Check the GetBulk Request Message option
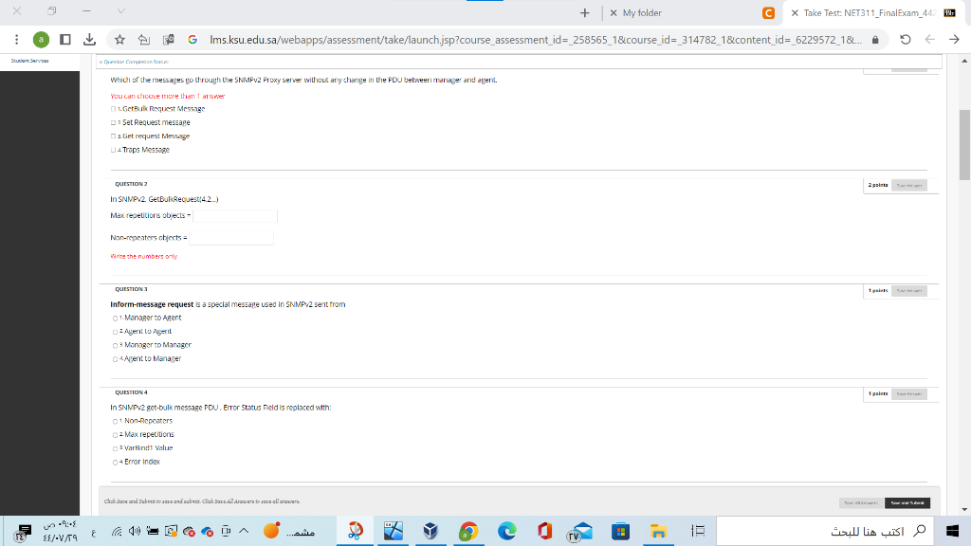 [112, 108]
